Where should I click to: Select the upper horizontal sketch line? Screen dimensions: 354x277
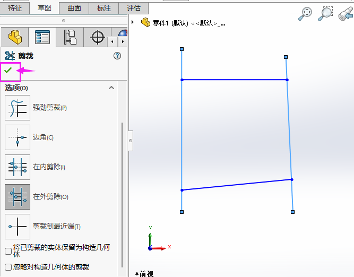point(235,80)
